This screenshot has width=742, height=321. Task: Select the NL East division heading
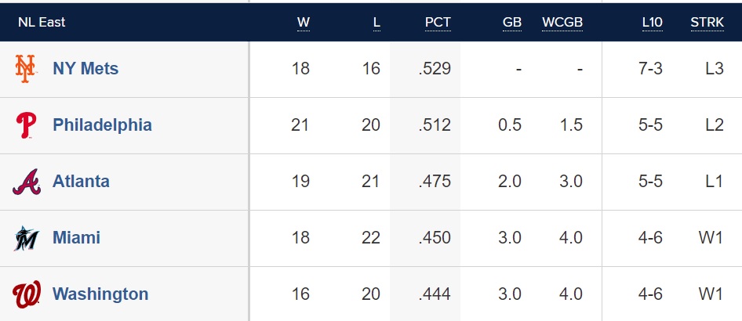42,22
